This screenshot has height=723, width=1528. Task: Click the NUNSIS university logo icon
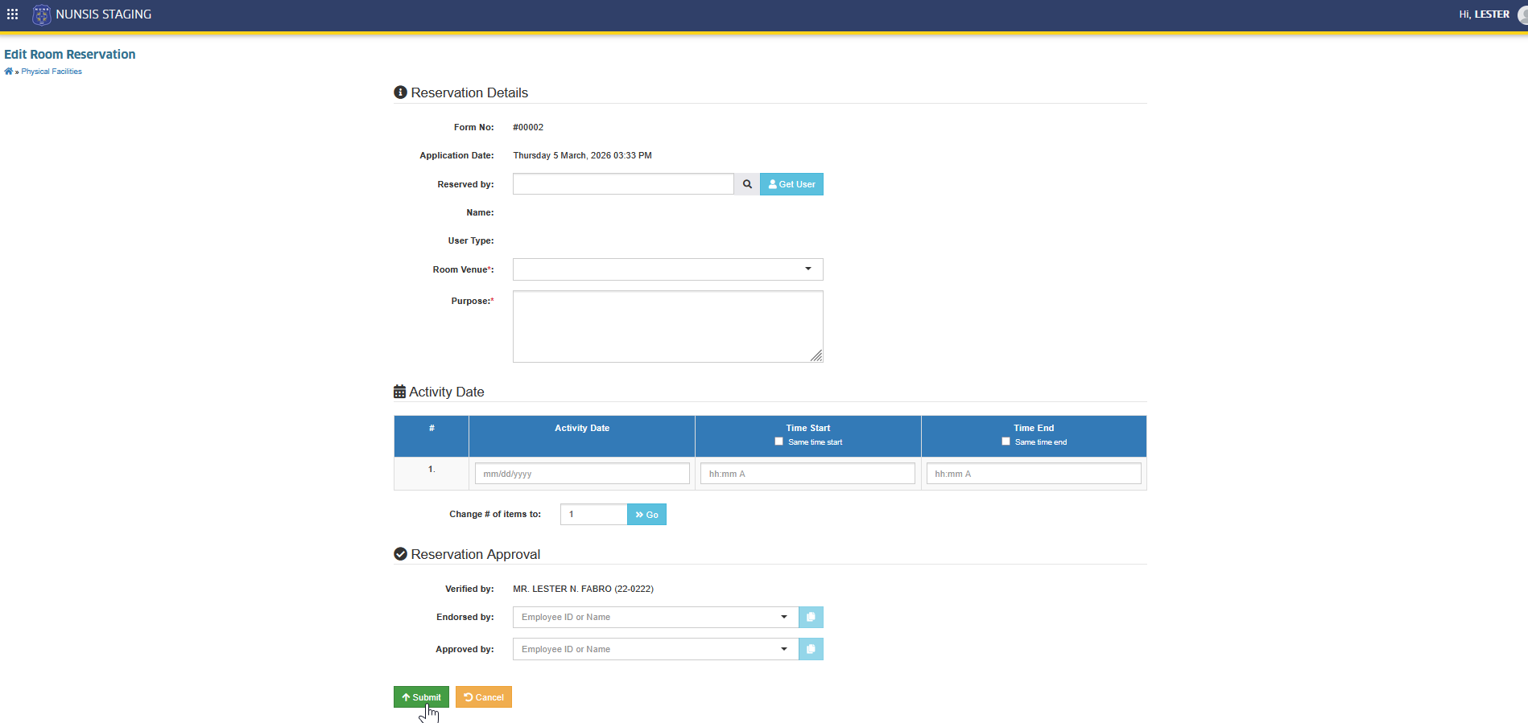pyautogui.click(x=42, y=14)
